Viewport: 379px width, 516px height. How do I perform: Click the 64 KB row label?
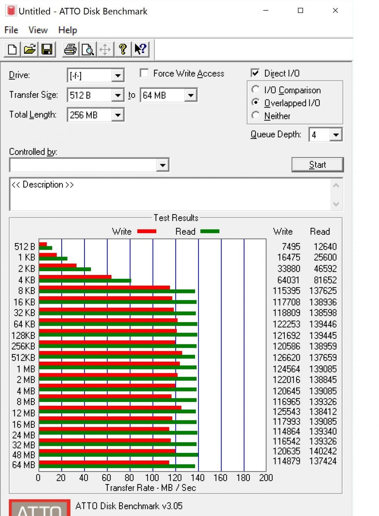[x=24, y=324]
